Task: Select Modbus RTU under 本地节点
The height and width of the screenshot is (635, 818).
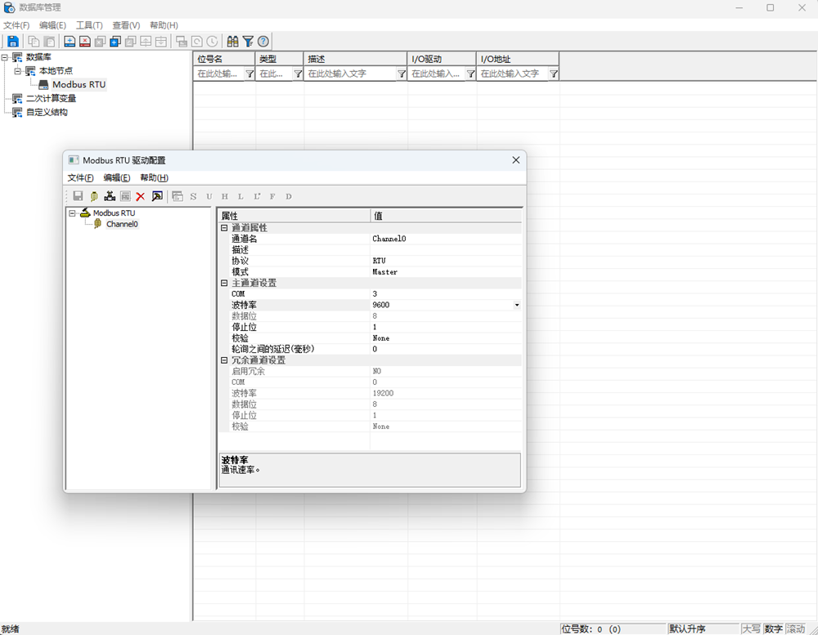Action: pyautogui.click(x=79, y=84)
